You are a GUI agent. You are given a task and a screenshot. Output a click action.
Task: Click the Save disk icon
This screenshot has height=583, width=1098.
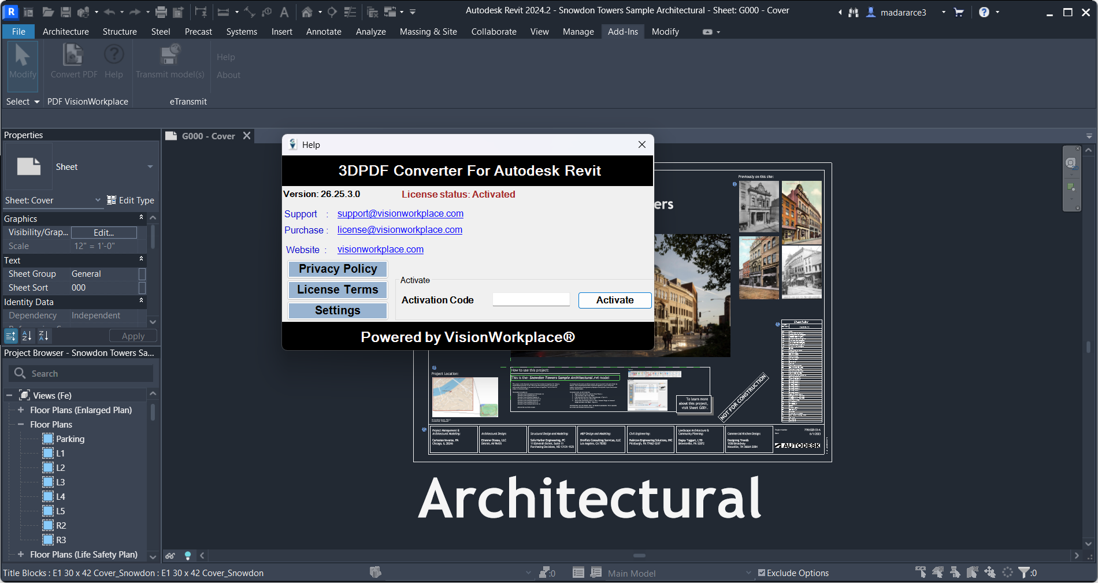66,12
